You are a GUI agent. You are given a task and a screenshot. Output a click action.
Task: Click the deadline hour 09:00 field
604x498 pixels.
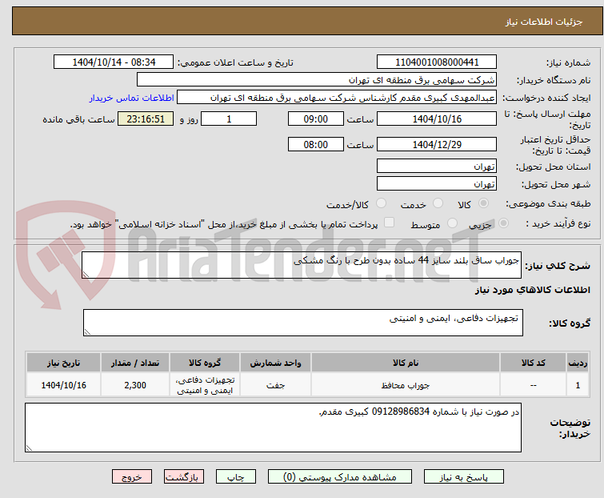(x=316, y=118)
